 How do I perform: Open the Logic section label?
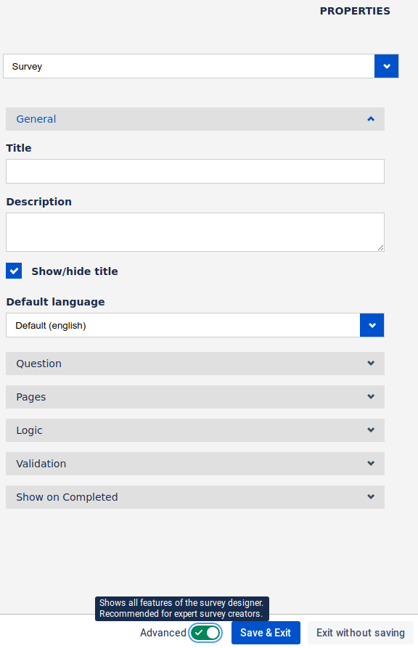click(x=29, y=430)
